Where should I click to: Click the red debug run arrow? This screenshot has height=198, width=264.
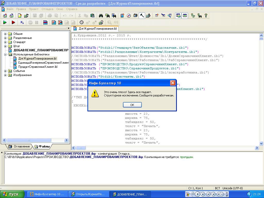point(13,22)
